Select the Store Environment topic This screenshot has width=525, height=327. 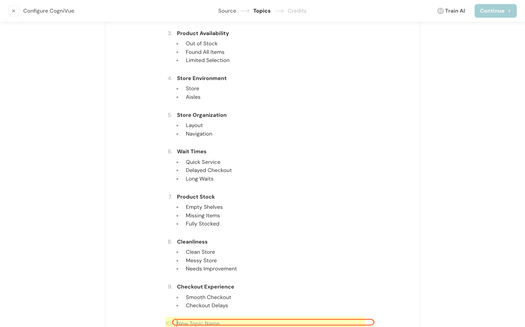coord(202,78)
